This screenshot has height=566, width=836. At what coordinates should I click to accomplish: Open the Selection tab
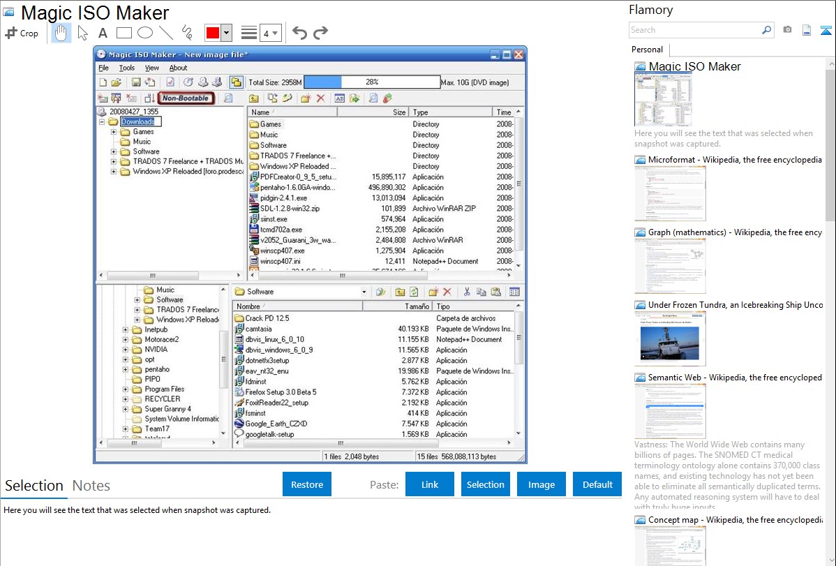tap(34, 486)
